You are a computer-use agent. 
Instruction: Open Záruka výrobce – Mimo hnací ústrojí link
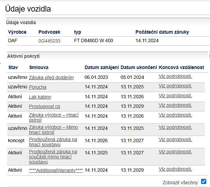53,130
